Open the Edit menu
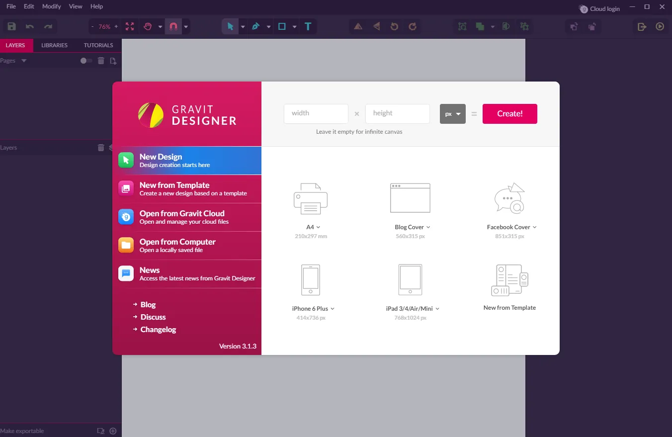Viewport: 672px width, 437px height. tap(29, 6)
